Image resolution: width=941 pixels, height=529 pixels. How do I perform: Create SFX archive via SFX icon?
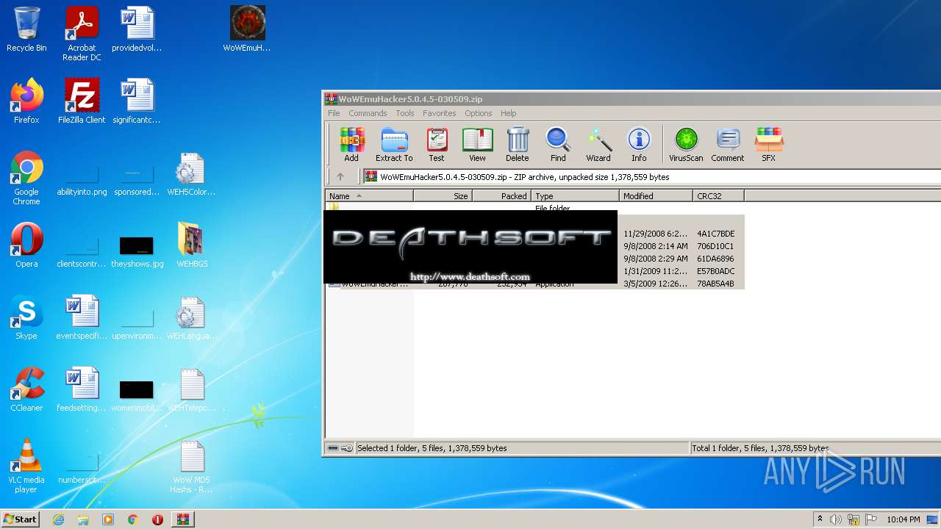point(768,144)
